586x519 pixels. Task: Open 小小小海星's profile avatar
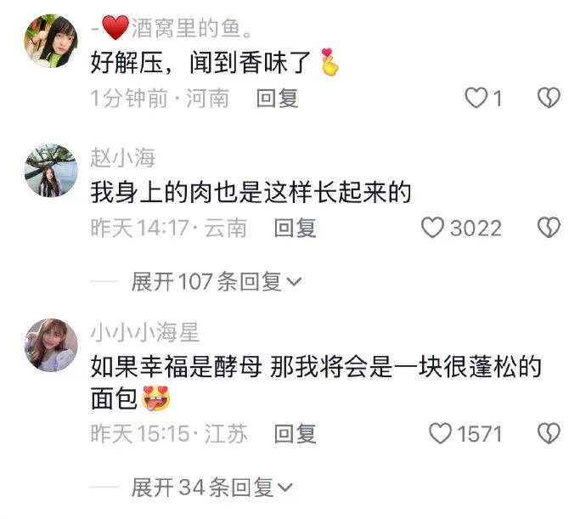(x=51, y=345)
